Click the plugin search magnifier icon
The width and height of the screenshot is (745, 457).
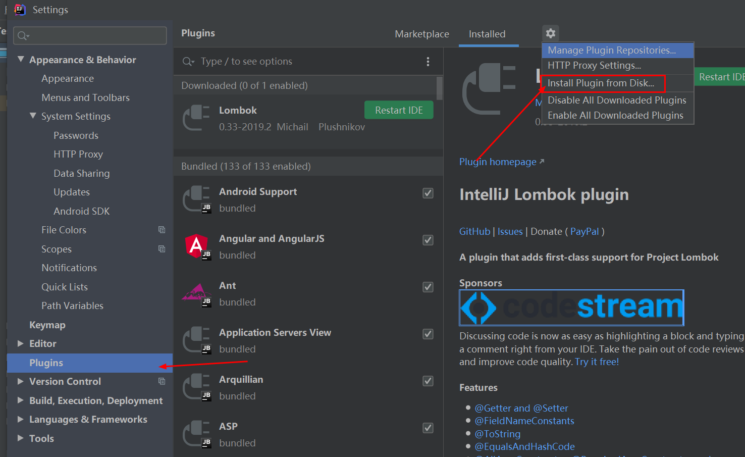point(188,62)
